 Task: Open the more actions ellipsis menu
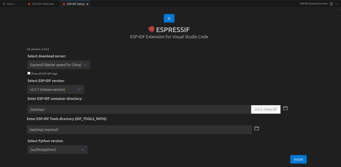pyautogui.click(x=336, y=4)
